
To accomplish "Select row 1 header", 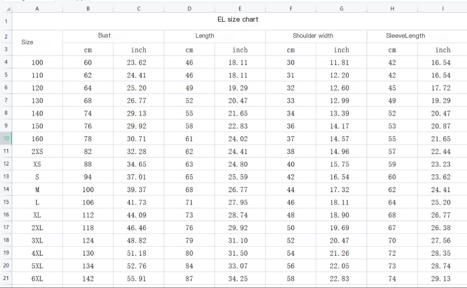I will tap(6, 21).
